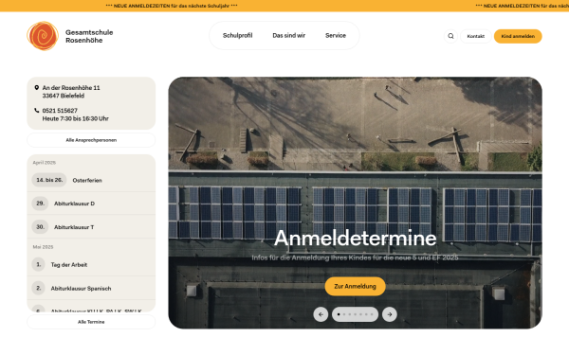Click the Kontakt button

[x=476, y=36]
